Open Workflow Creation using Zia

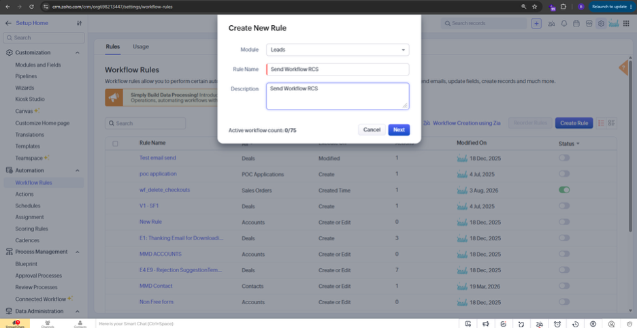(462, 122)
